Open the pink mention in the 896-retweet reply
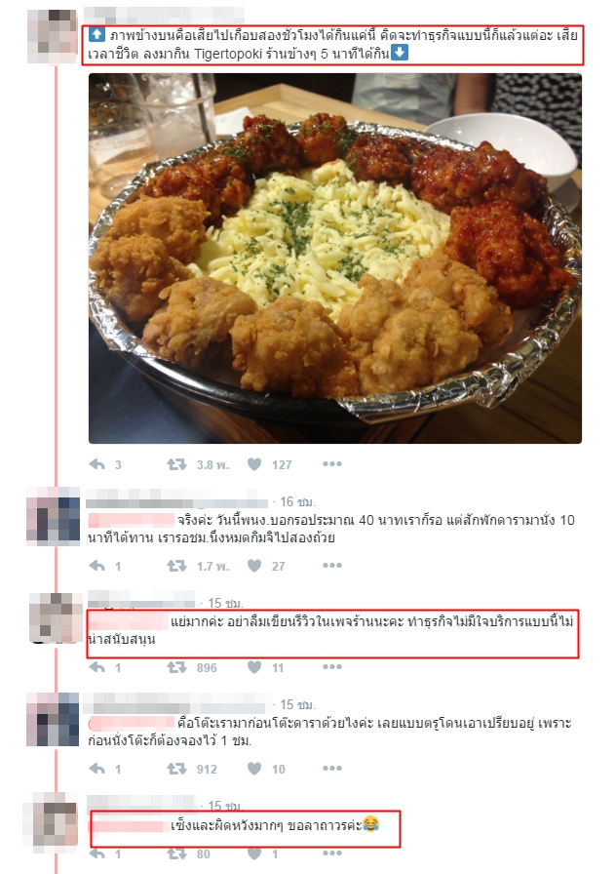 (x=128, y=621)
